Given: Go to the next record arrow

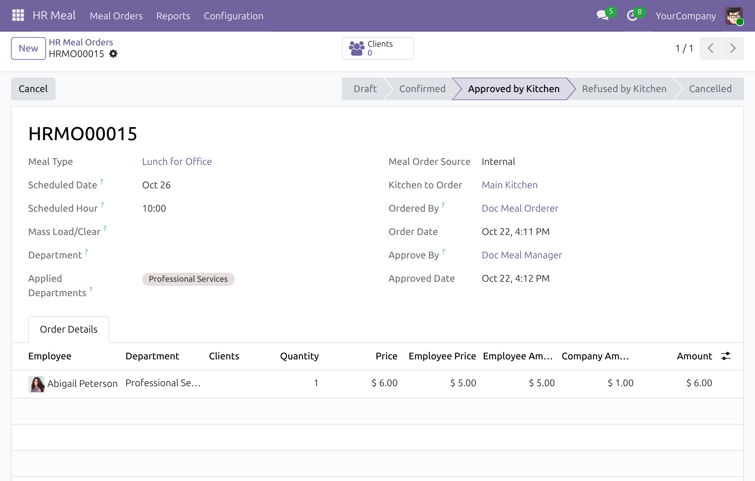Looking at the screenshot, I should pyautogui.click(x=733, y=48).
